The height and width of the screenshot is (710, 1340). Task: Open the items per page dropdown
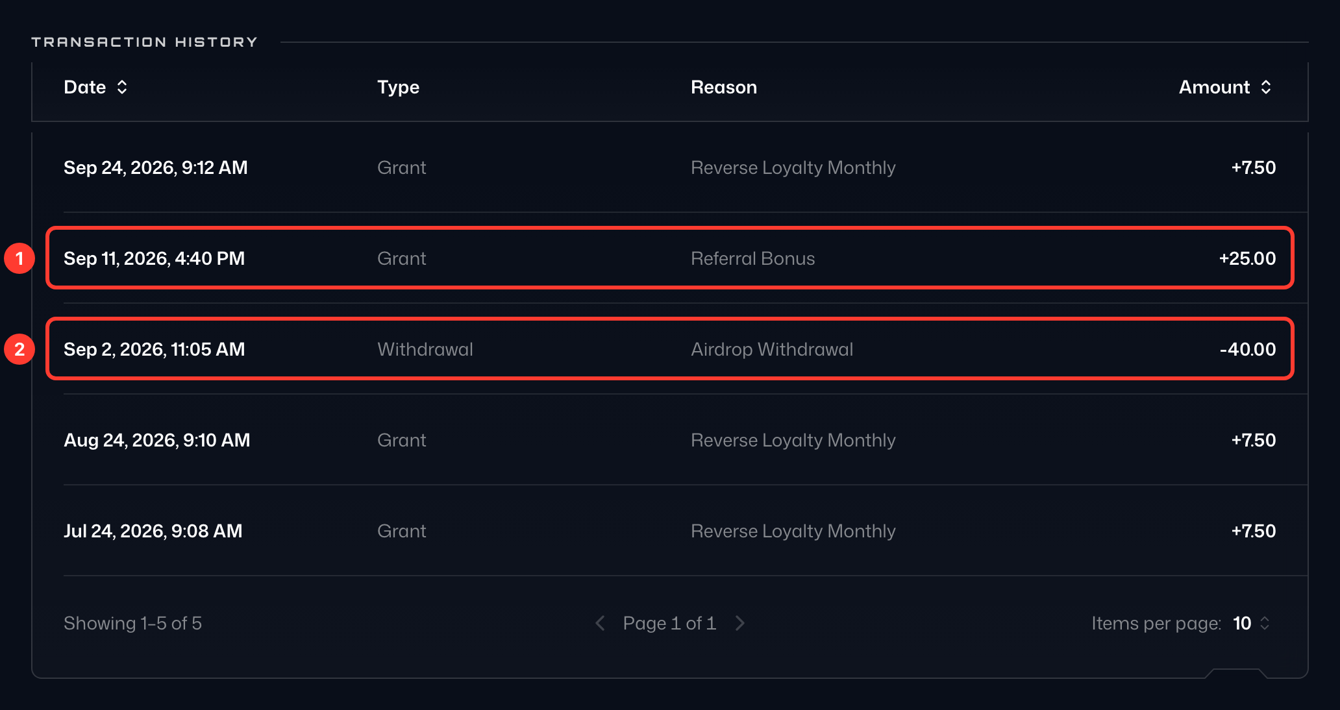[x=1251, y=623]
